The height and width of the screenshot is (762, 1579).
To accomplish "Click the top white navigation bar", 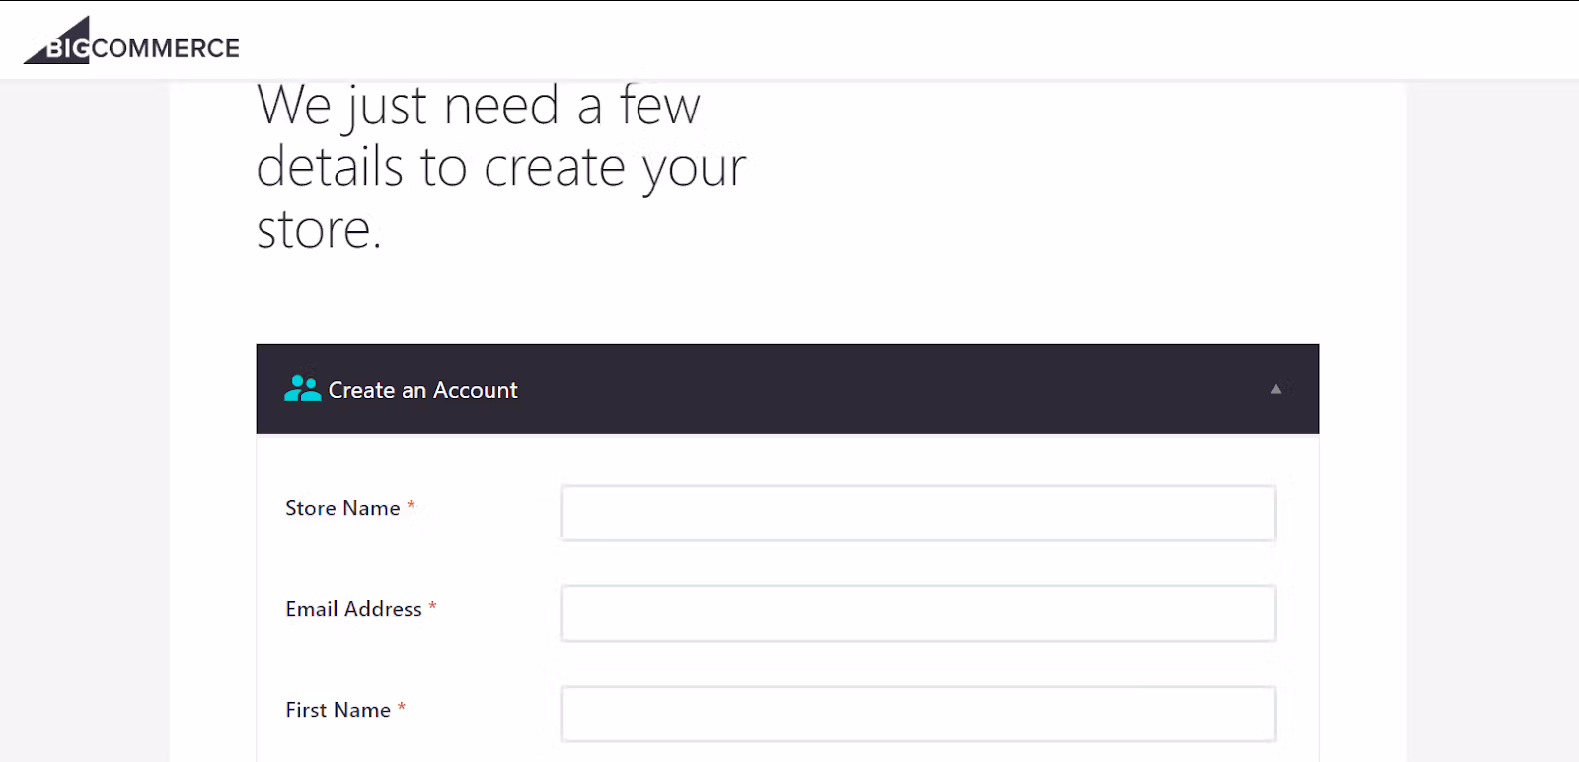I will tap(789, 38).
